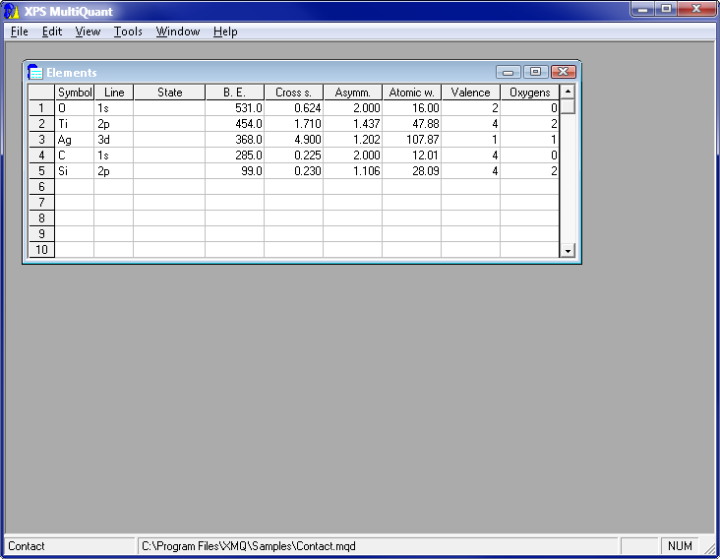The width and height of the screenshot is (720, 559).
Task: Click the Si binding energy cell 99.0
Action: click(234, 171)
